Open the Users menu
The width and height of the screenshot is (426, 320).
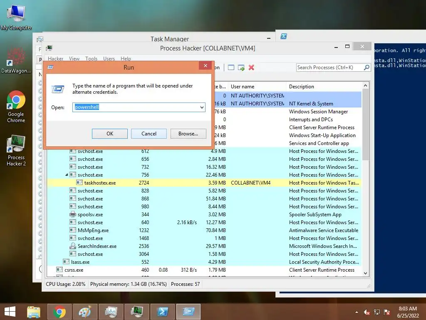pyautogui.click(x=109, y=58)
